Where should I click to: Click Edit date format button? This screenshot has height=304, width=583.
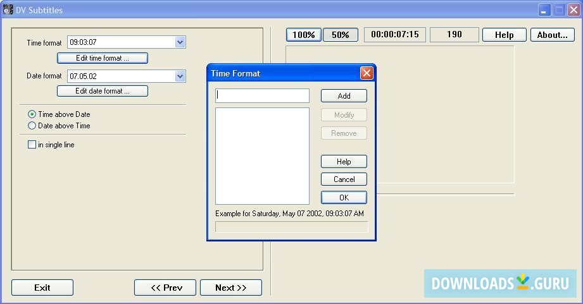tap(103, 91)
